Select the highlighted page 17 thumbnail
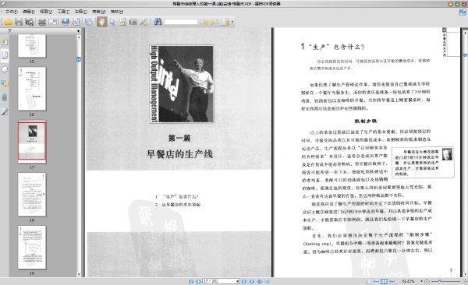468x285 pixels. [x=32, y=141]
